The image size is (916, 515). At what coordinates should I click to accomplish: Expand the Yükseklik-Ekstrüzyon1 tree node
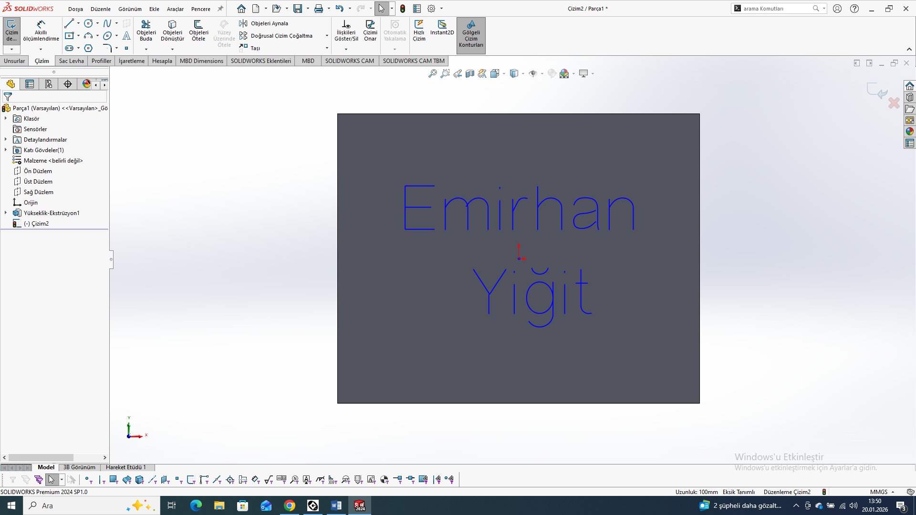(x=6, y=213)
